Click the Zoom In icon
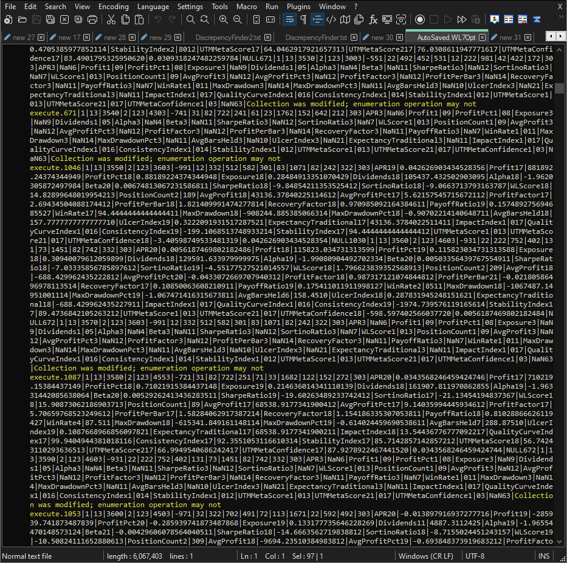 tap(223, 20)
